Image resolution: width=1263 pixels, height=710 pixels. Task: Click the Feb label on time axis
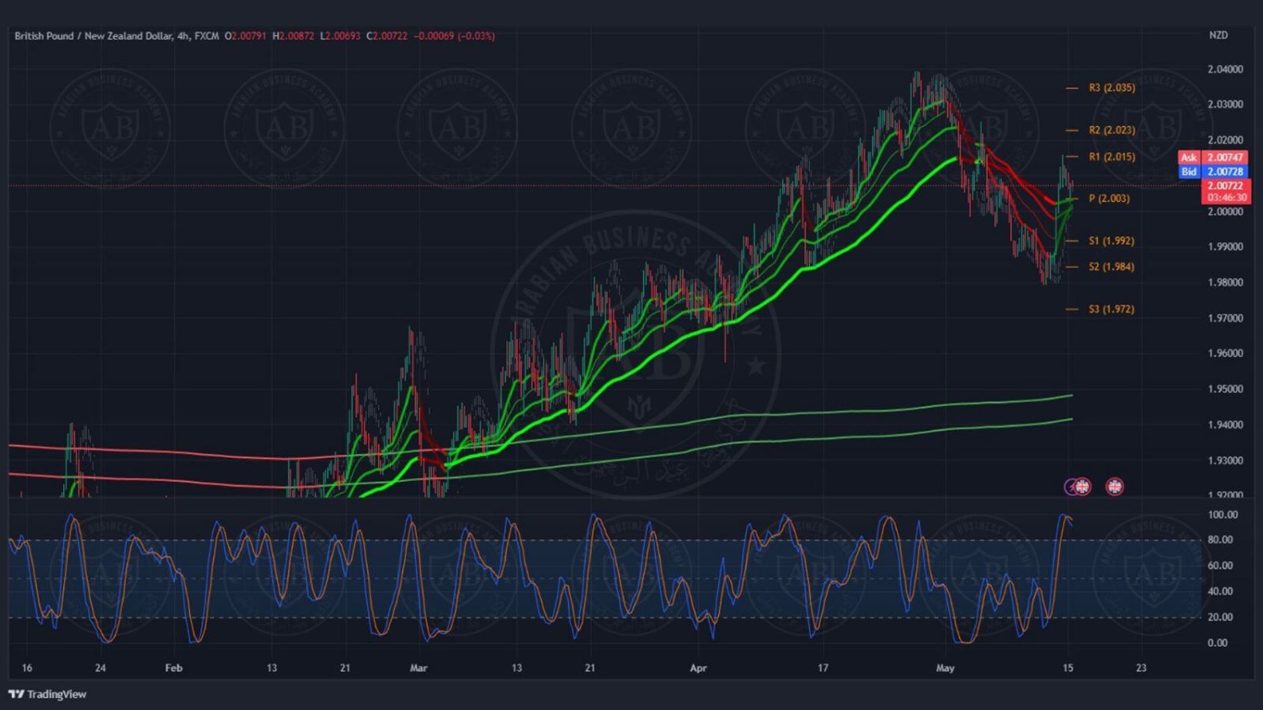173,668
